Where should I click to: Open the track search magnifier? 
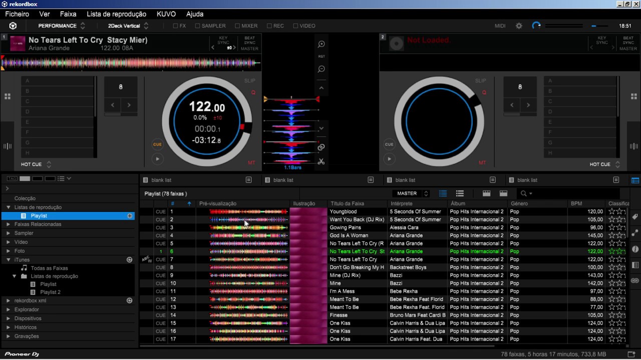tap(524, 193)
